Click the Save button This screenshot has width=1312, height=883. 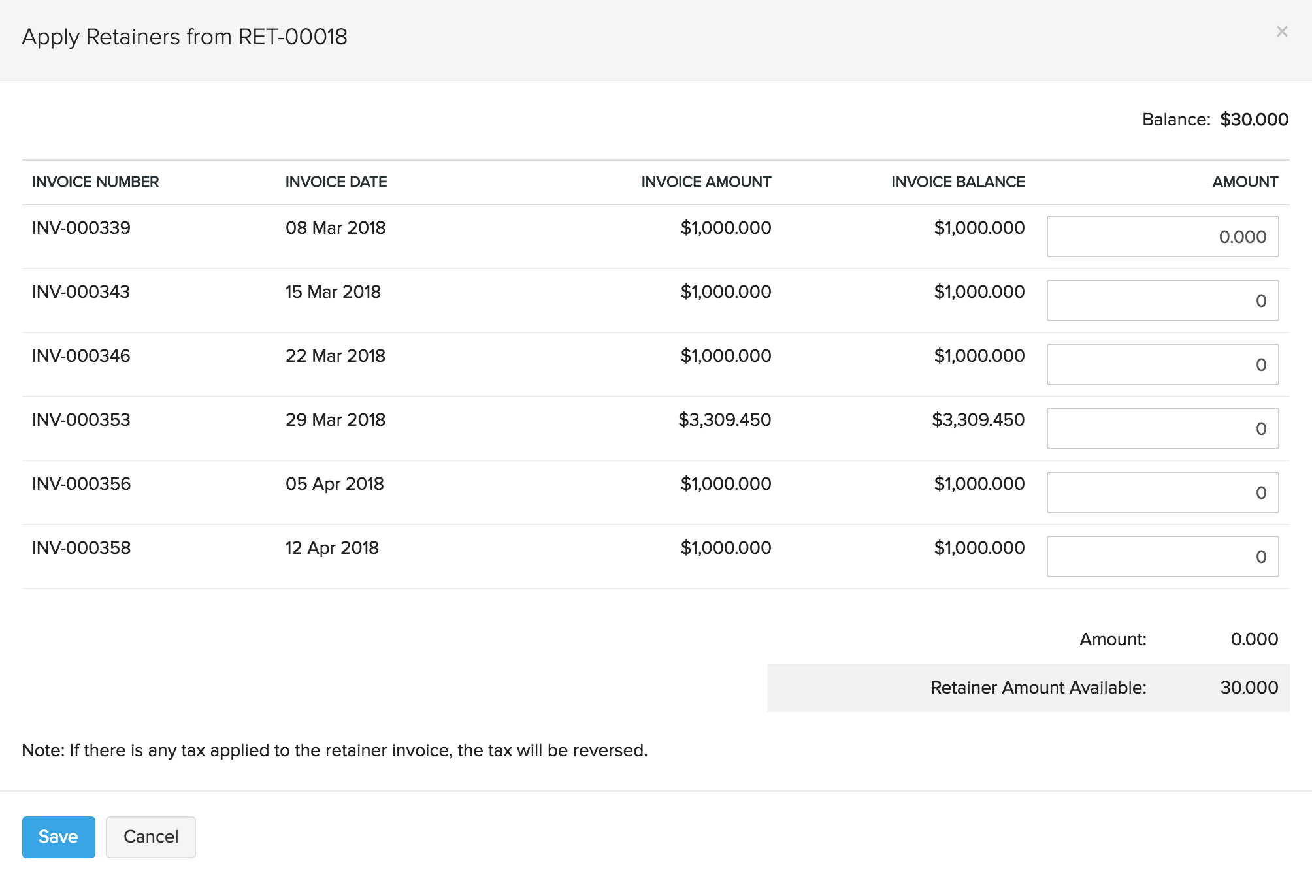point(58,837)
